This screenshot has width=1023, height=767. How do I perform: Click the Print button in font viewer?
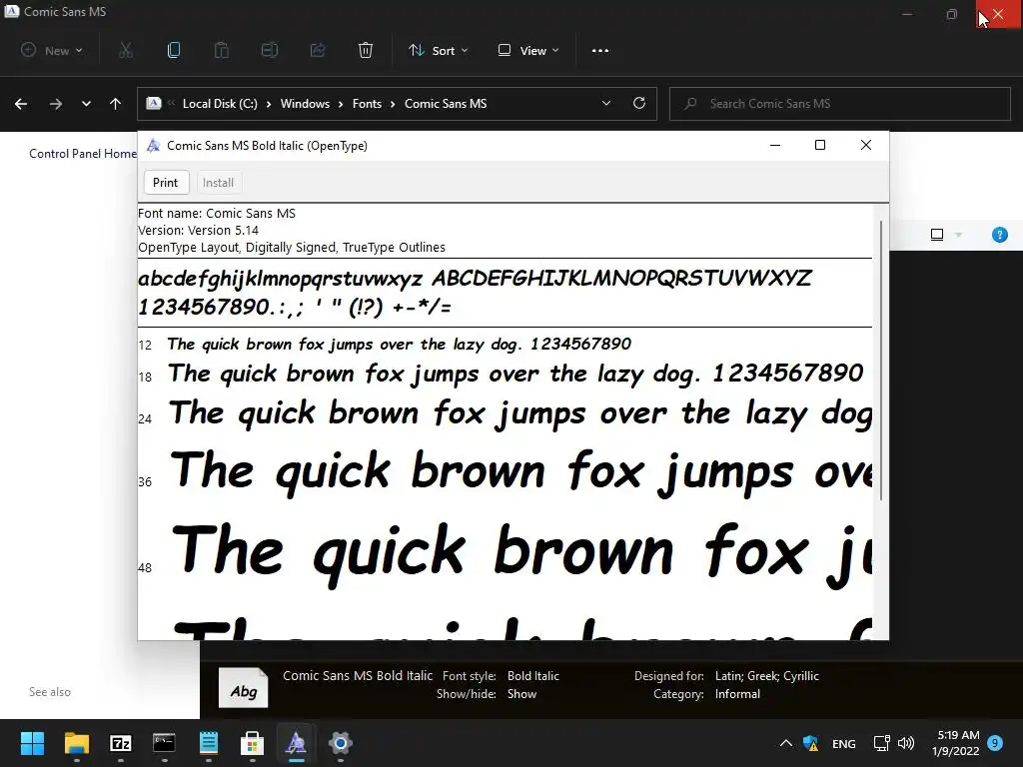166,183
